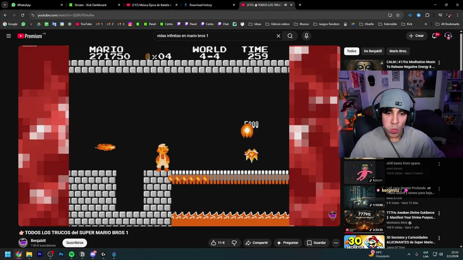Open the Windows Start menu
The height and width of the screenshot is (260, 463).
coord(8,254)
